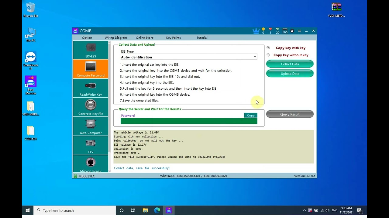Launch TeamViewer 11 from desktop
Viewport: 389px width, 218px height.
click(x=31, y=61)
